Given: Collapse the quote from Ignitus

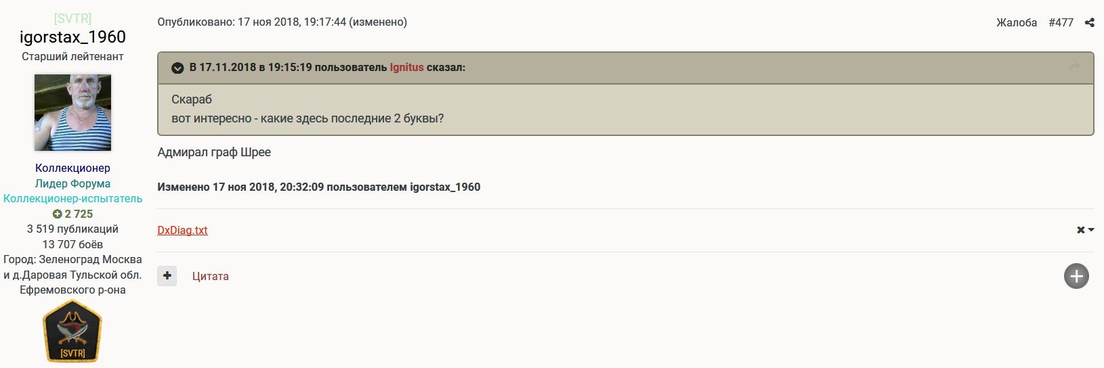Looking at the screenshot, I should pos(177,68).
